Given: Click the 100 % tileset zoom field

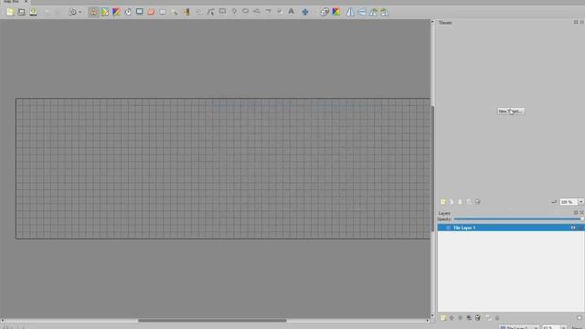Looking at the screenshot, I should click(569, 202).
